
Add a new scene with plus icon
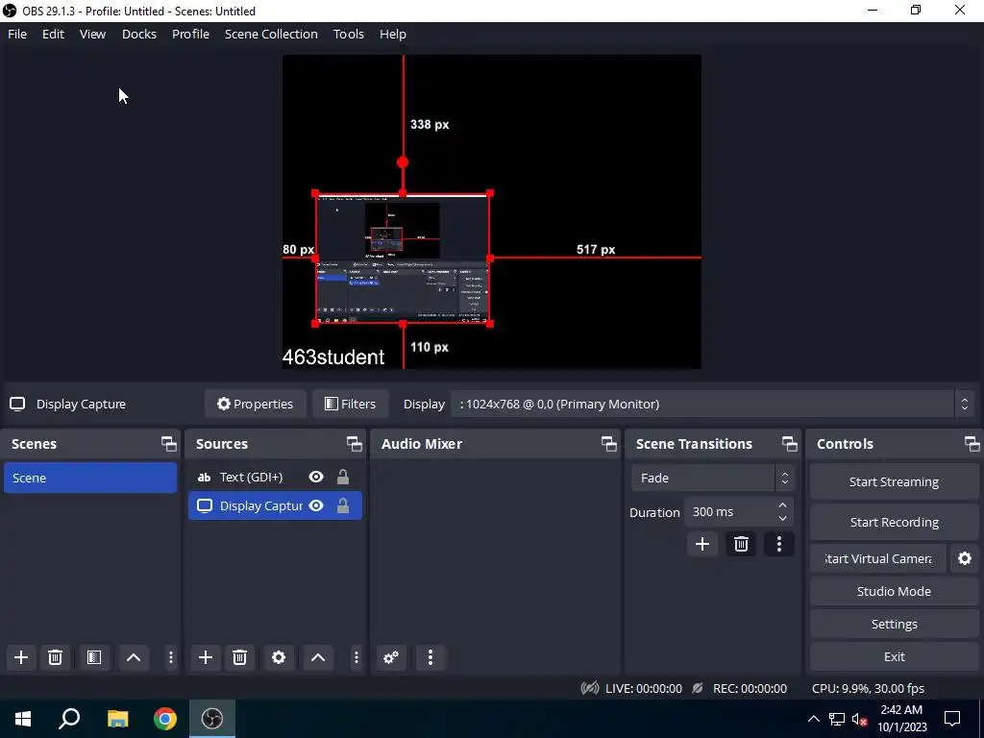click(21, 657)
